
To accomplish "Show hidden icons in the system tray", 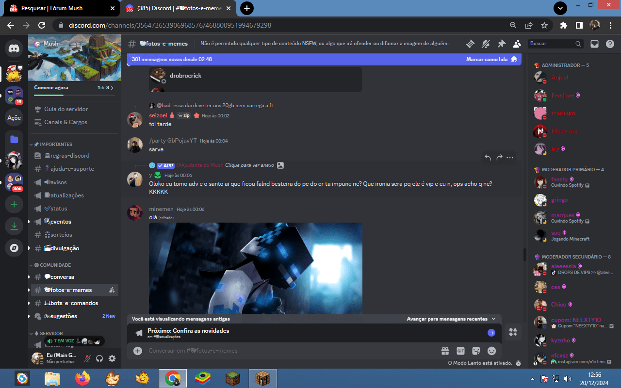I will coord(532,378).
